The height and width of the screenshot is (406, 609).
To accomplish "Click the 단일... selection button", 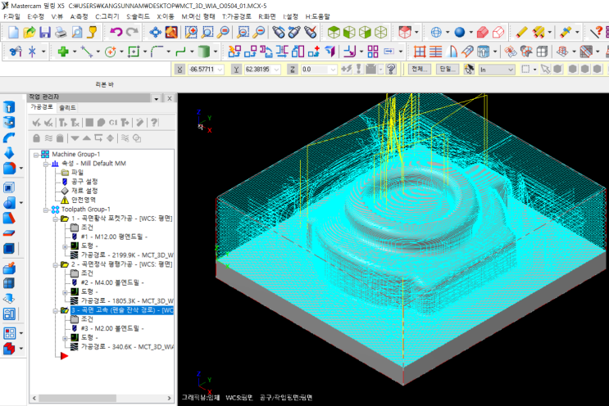I will [447, 70].
